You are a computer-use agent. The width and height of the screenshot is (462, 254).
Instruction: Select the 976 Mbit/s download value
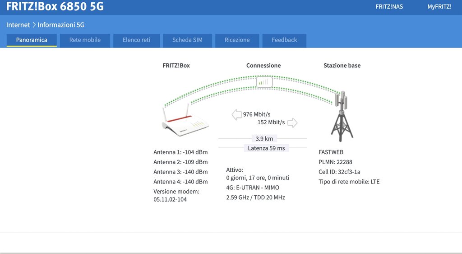(257, 114)
